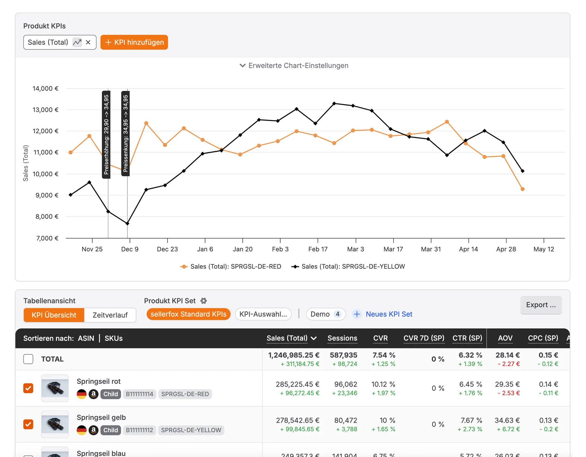This screenshot has height=457, width=586.
Task: Toggle SPRGSL-DE-RED legend marker in chart
Action: point(184,266)
